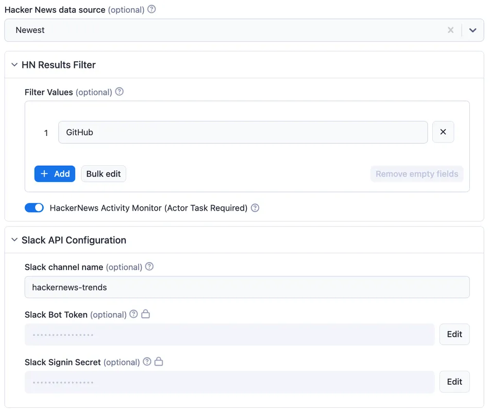490x412 pixels.
Task: Open the Hacker News data source dropdown
Action: (472, 30)
